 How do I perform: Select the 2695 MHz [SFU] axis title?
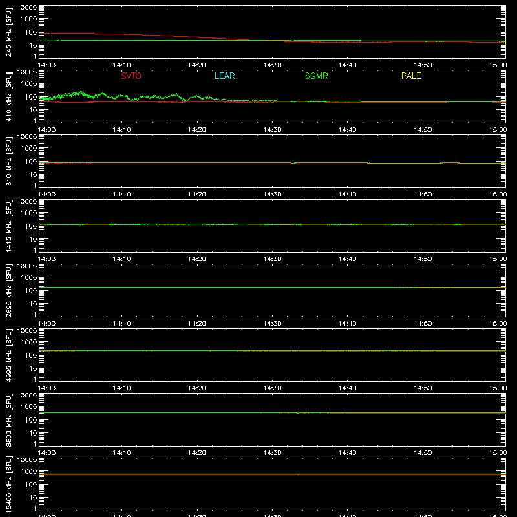tap(8, 290)
